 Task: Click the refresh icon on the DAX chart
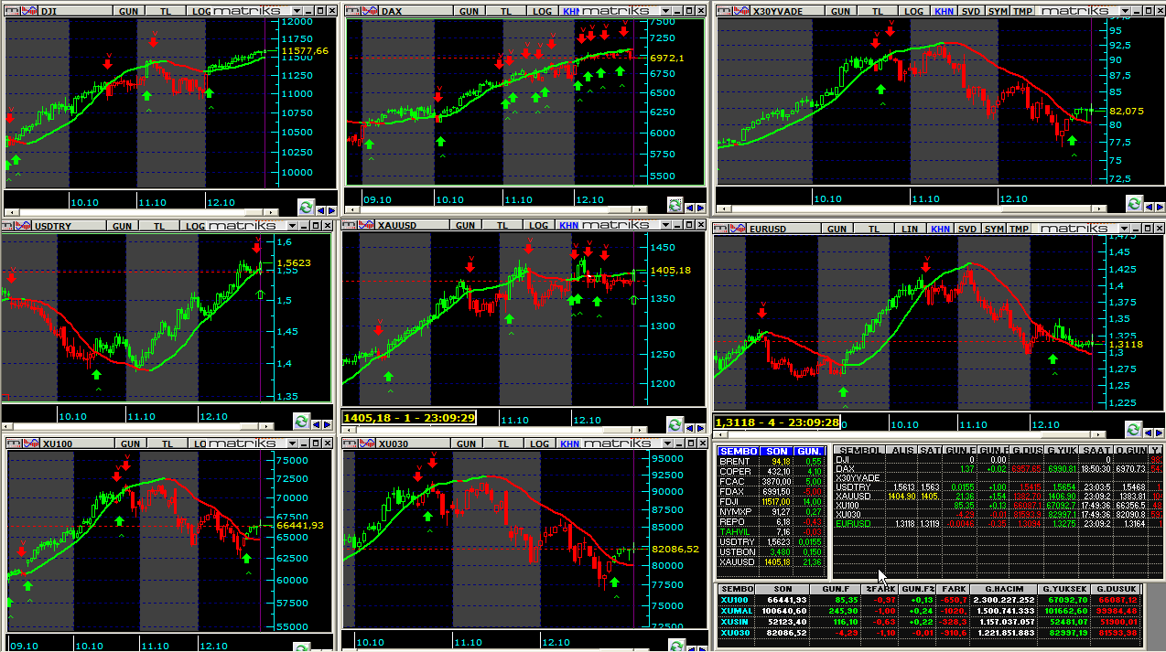click(675, 205)
